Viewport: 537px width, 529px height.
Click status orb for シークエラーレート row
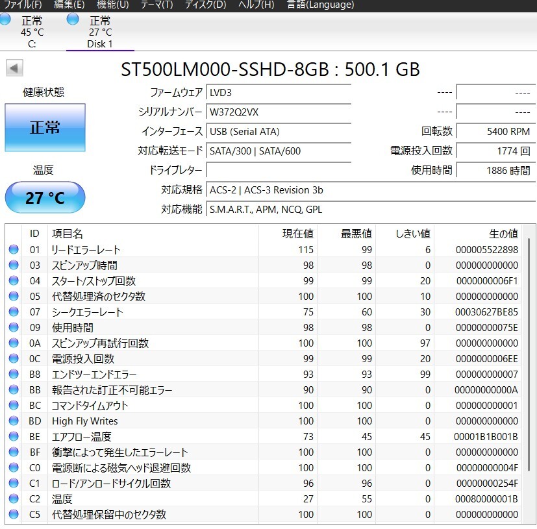14,312
